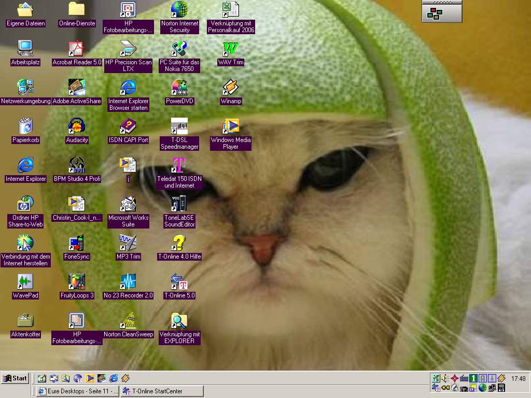Open FruityLoops 3 shortcut
531x398 pixels.
click(x=77, y=281)
